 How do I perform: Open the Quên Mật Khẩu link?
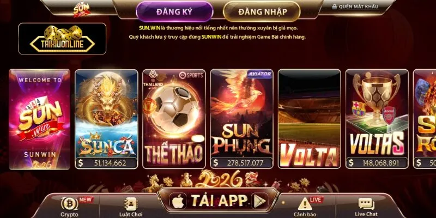(359, 7)
